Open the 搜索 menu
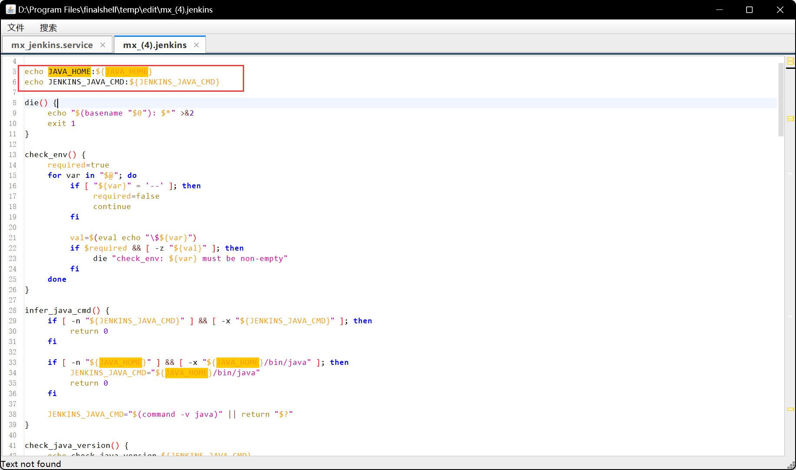796x470 pixels. coord(48,28)
